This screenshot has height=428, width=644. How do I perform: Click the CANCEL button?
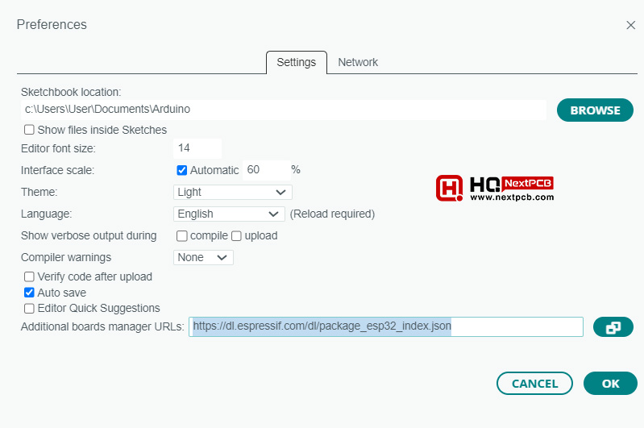[x=534, y=383]
